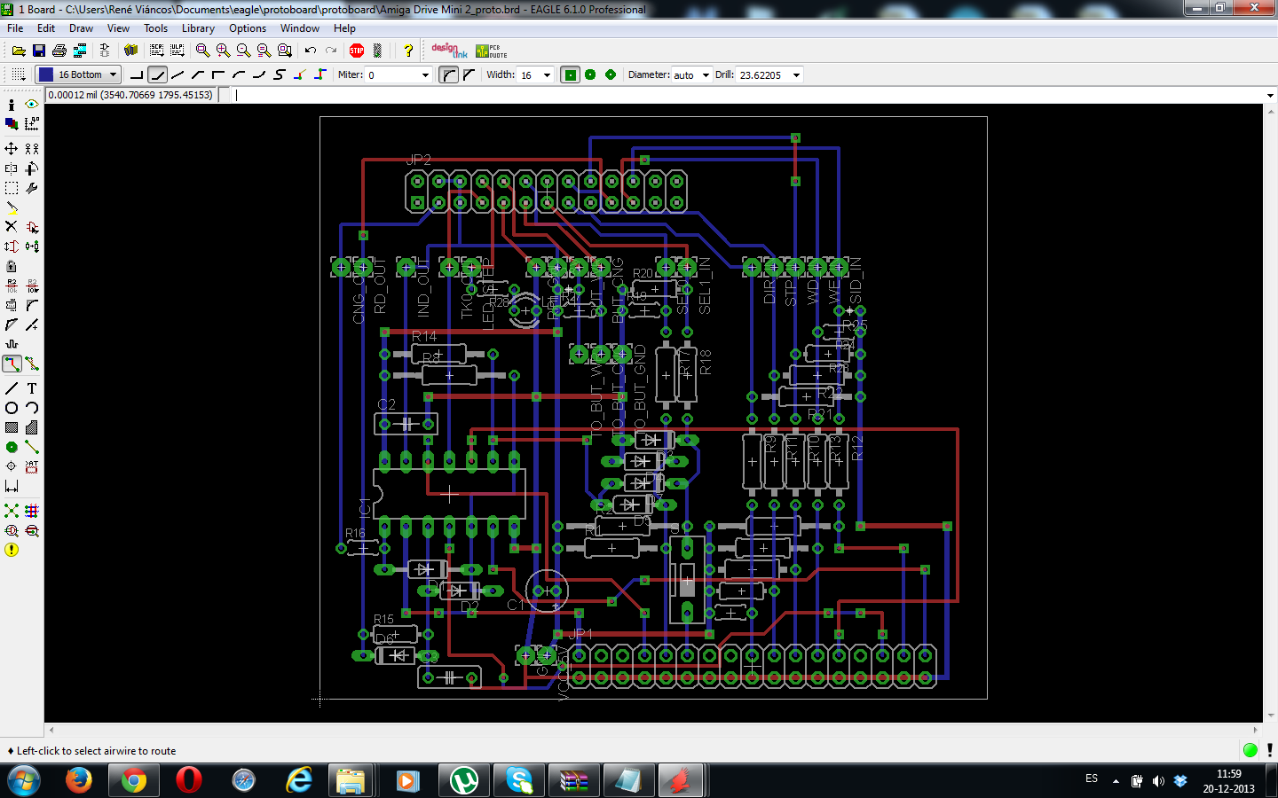This screenshot has height=798, width=1278.
Task: Click the blue layer color swatch
Action: pyautogui.click(x=46, y=75)
